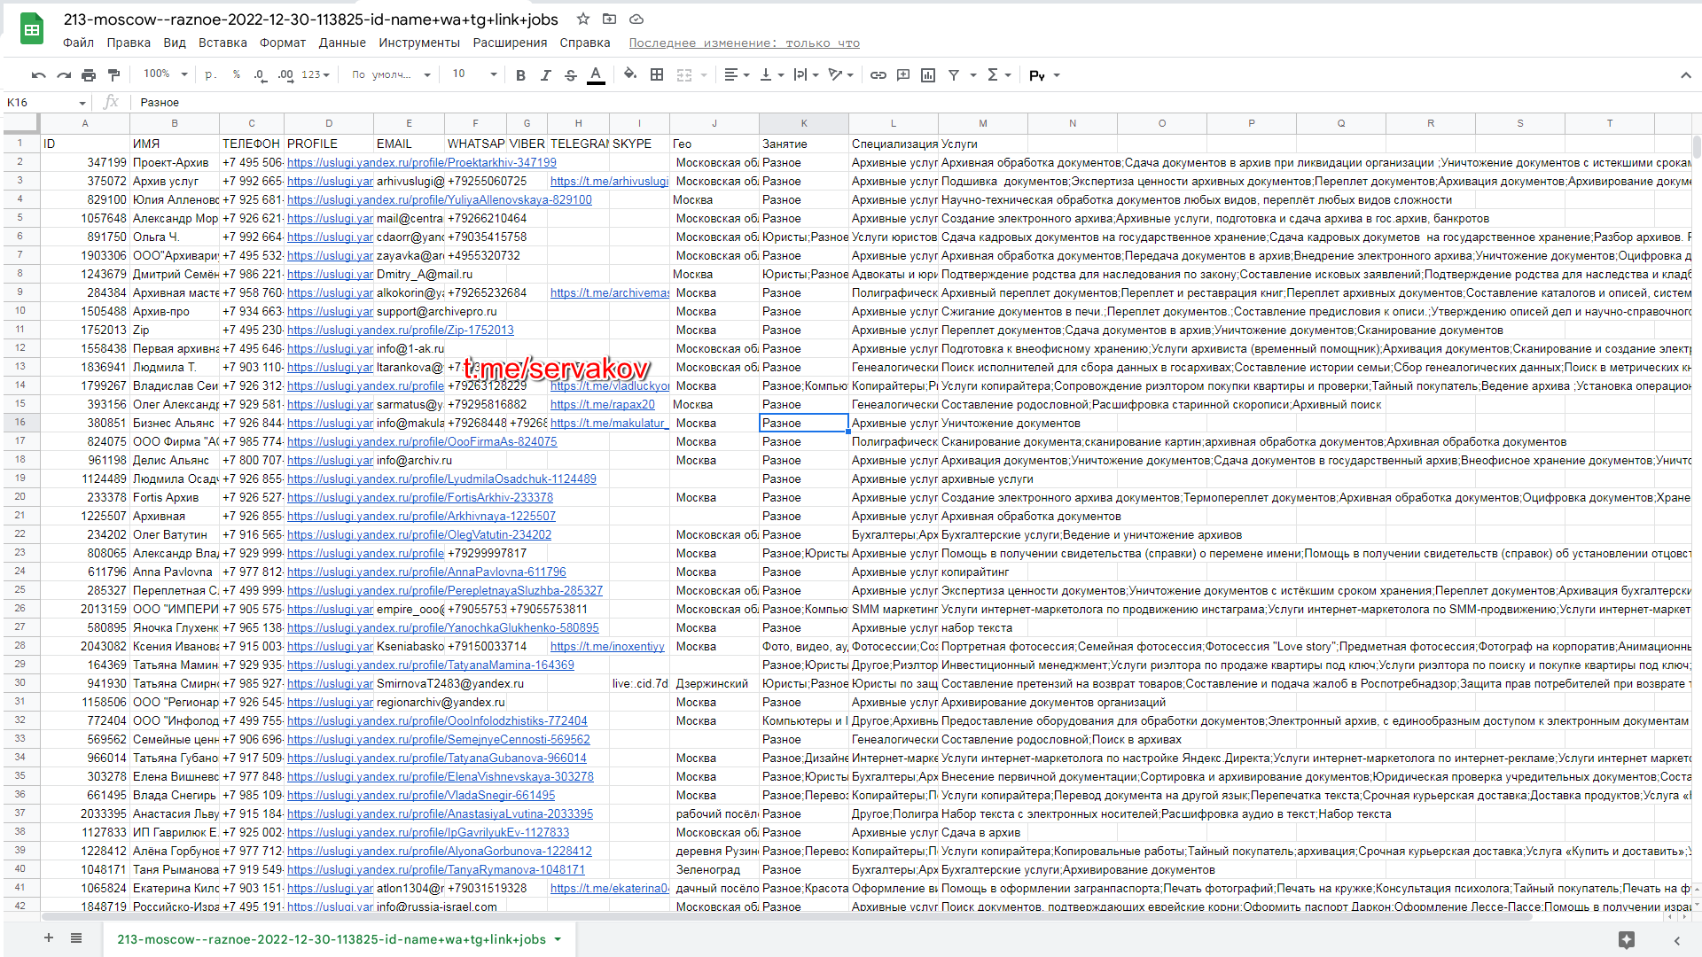The height and width of the screenshot is (957, 1702).
Task: Click the formula bar containing Разное
Action: coord(913,103)
